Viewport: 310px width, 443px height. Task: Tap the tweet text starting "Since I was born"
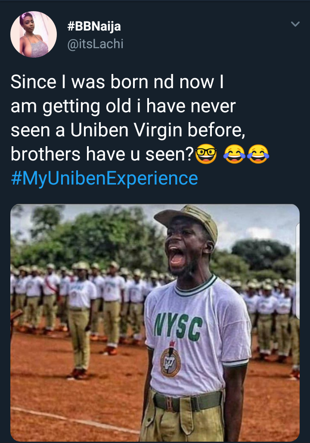click(116, 82)
